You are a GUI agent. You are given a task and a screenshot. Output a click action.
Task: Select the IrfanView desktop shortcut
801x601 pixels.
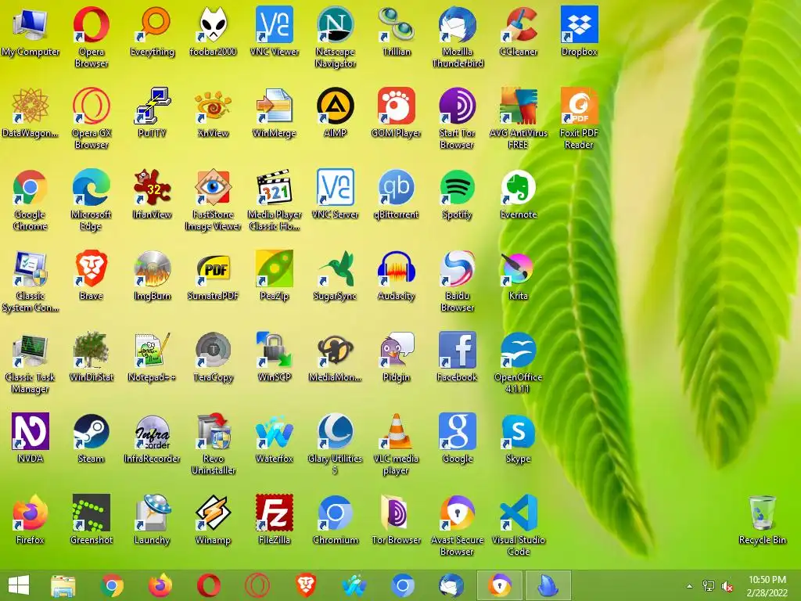(153, 194)
